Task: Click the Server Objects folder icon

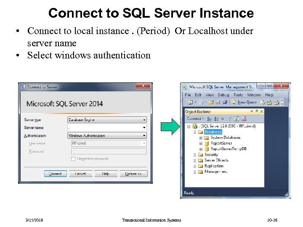Action: click(201, 160)
